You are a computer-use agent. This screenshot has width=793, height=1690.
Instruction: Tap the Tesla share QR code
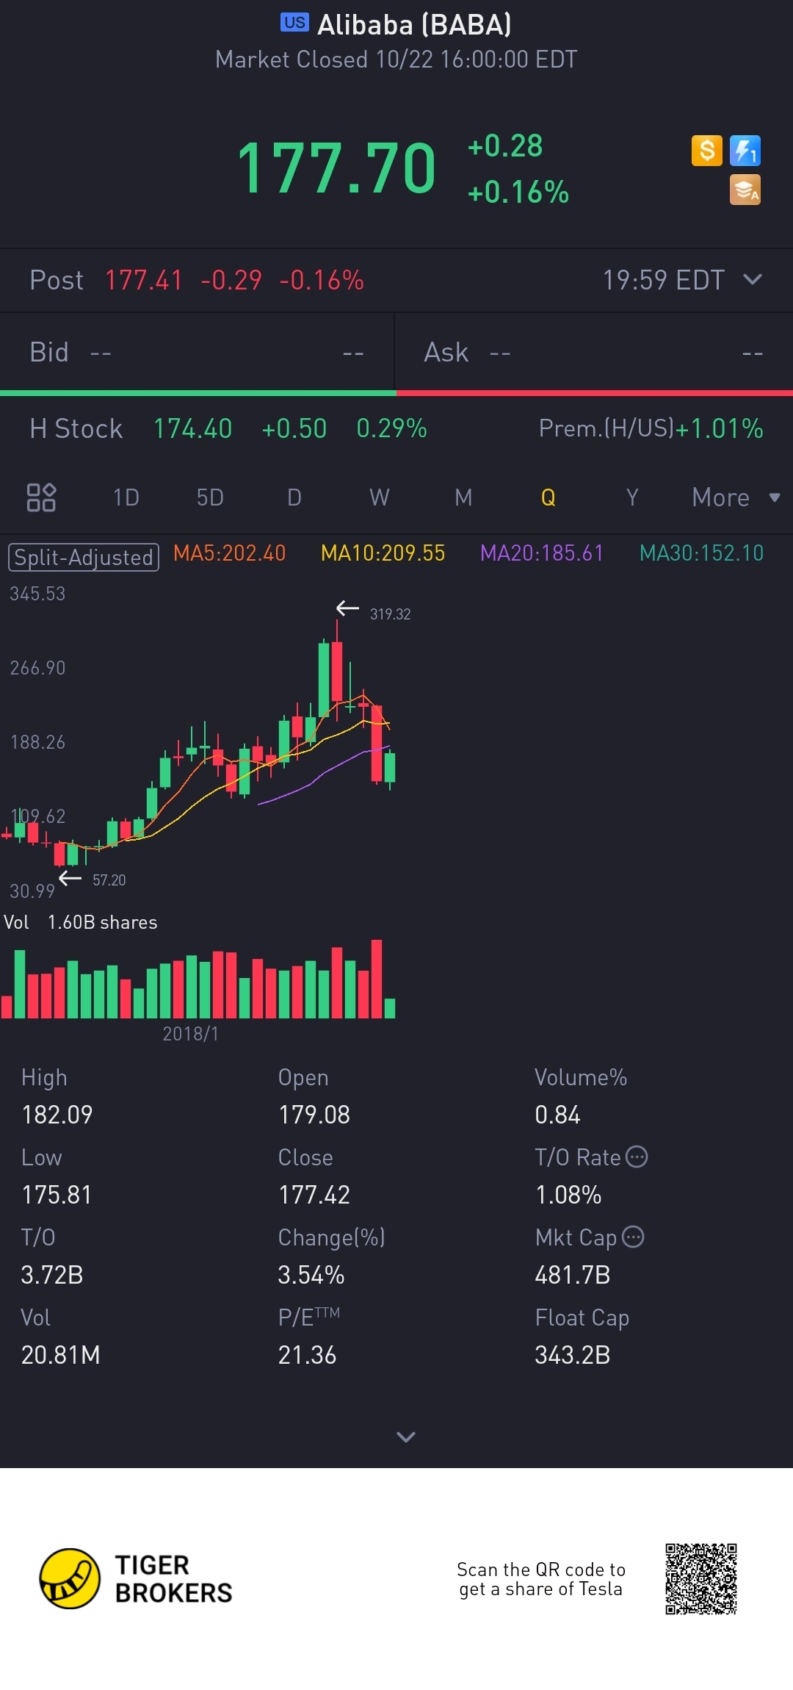coord(701,1578)
